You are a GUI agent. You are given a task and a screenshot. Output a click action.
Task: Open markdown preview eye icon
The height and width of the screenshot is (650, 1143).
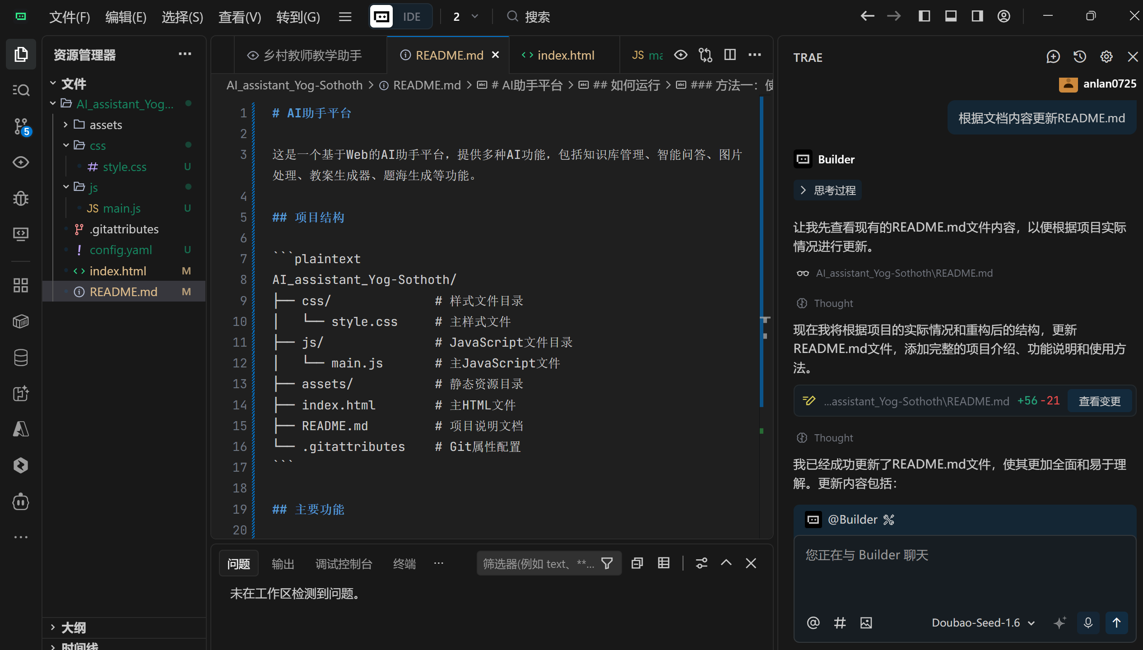click(x=681, y=55)
